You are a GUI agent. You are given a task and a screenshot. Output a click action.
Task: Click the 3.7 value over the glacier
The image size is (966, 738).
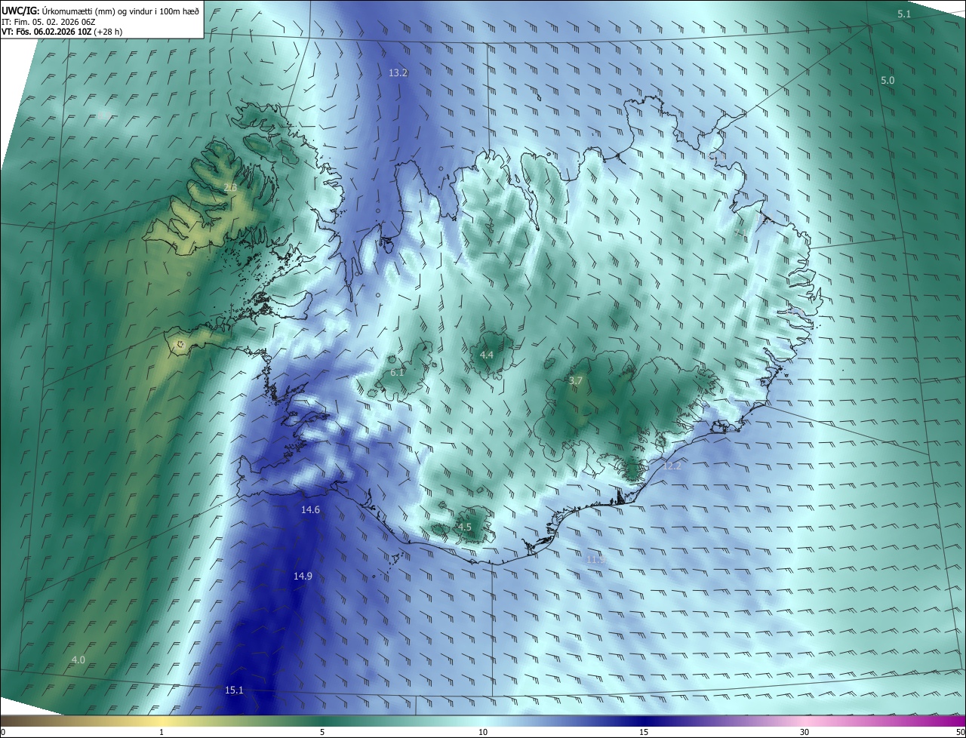[x=576, y=381]
